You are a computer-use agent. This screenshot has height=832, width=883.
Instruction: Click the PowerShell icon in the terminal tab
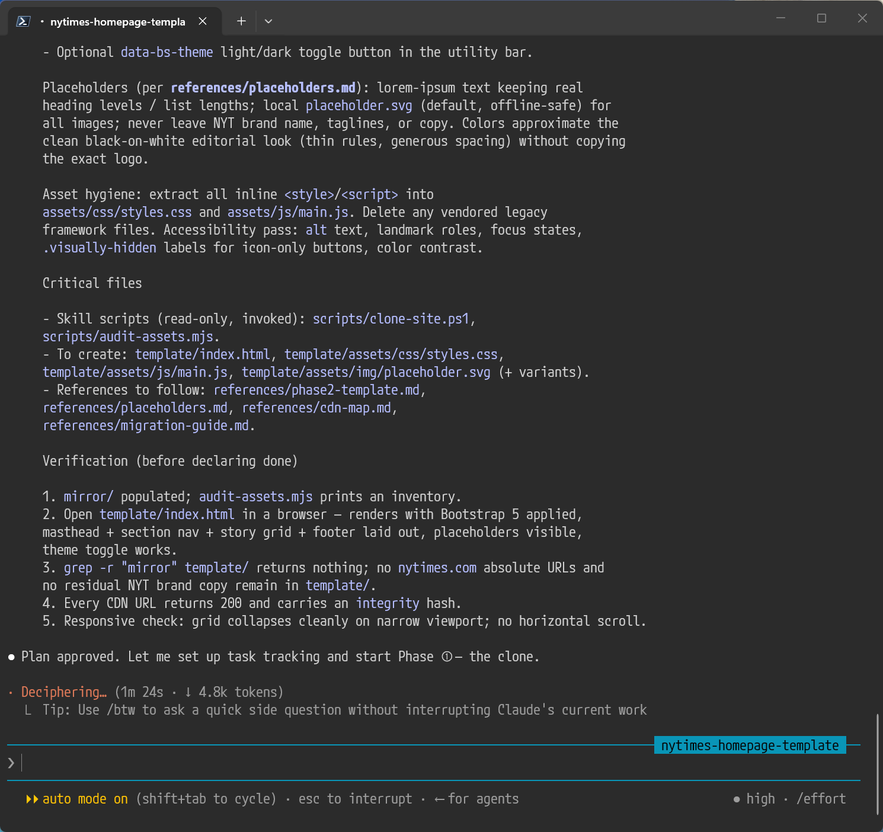pos(23,21)
